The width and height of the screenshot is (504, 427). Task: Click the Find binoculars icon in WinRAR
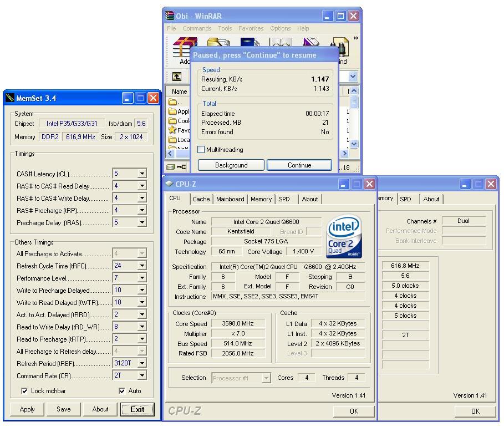[x=342, y=48]
